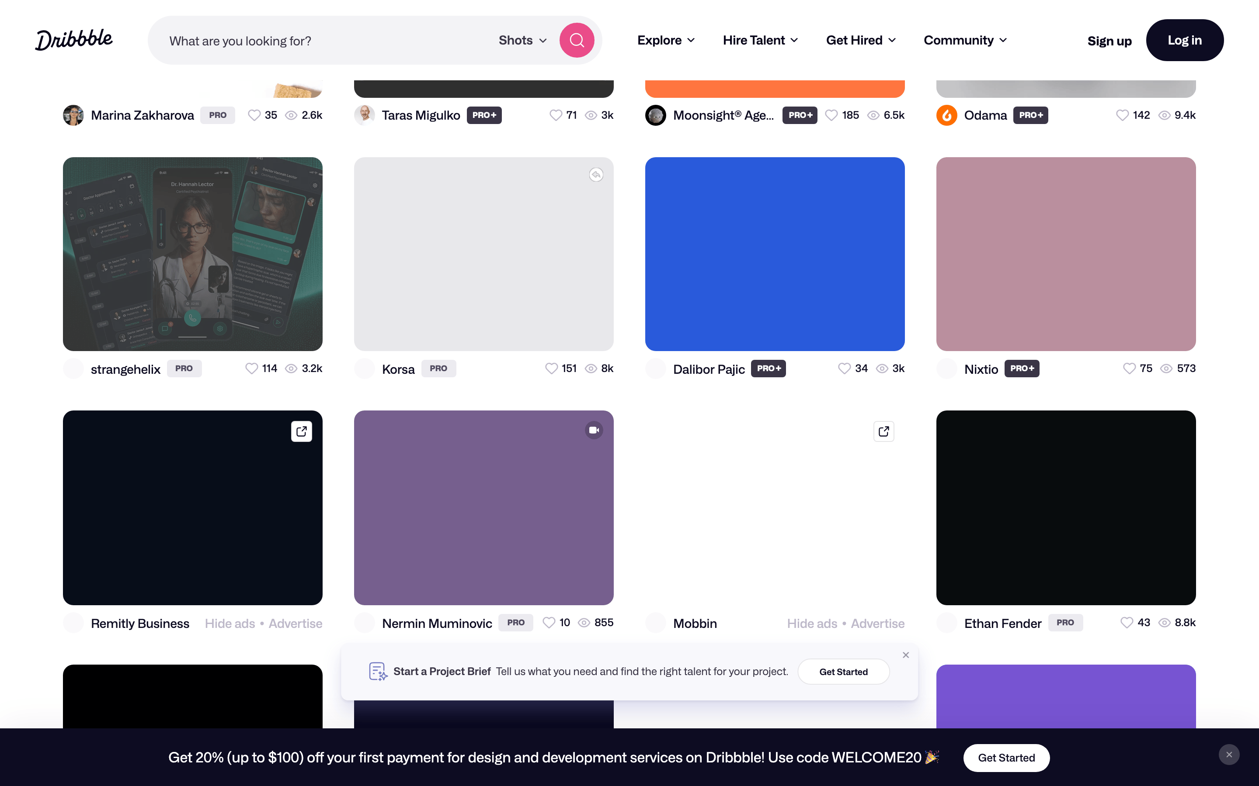Image resolution: width=1259 pixels, height=786 pixels.
Task: Like Nixtio's shot with the heart icon
Action: [1129, 368]
